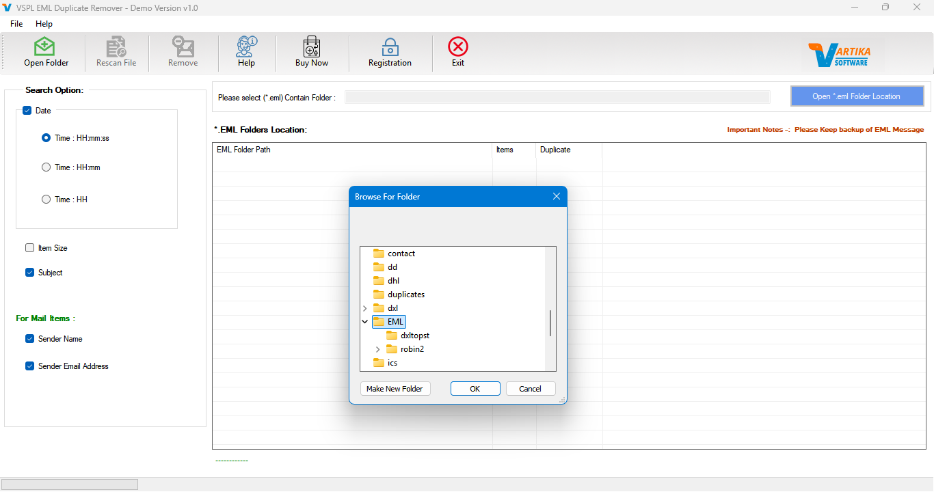934x492 pixels.
Task: Click the Vartika Software logo
Action: point(838,55)
